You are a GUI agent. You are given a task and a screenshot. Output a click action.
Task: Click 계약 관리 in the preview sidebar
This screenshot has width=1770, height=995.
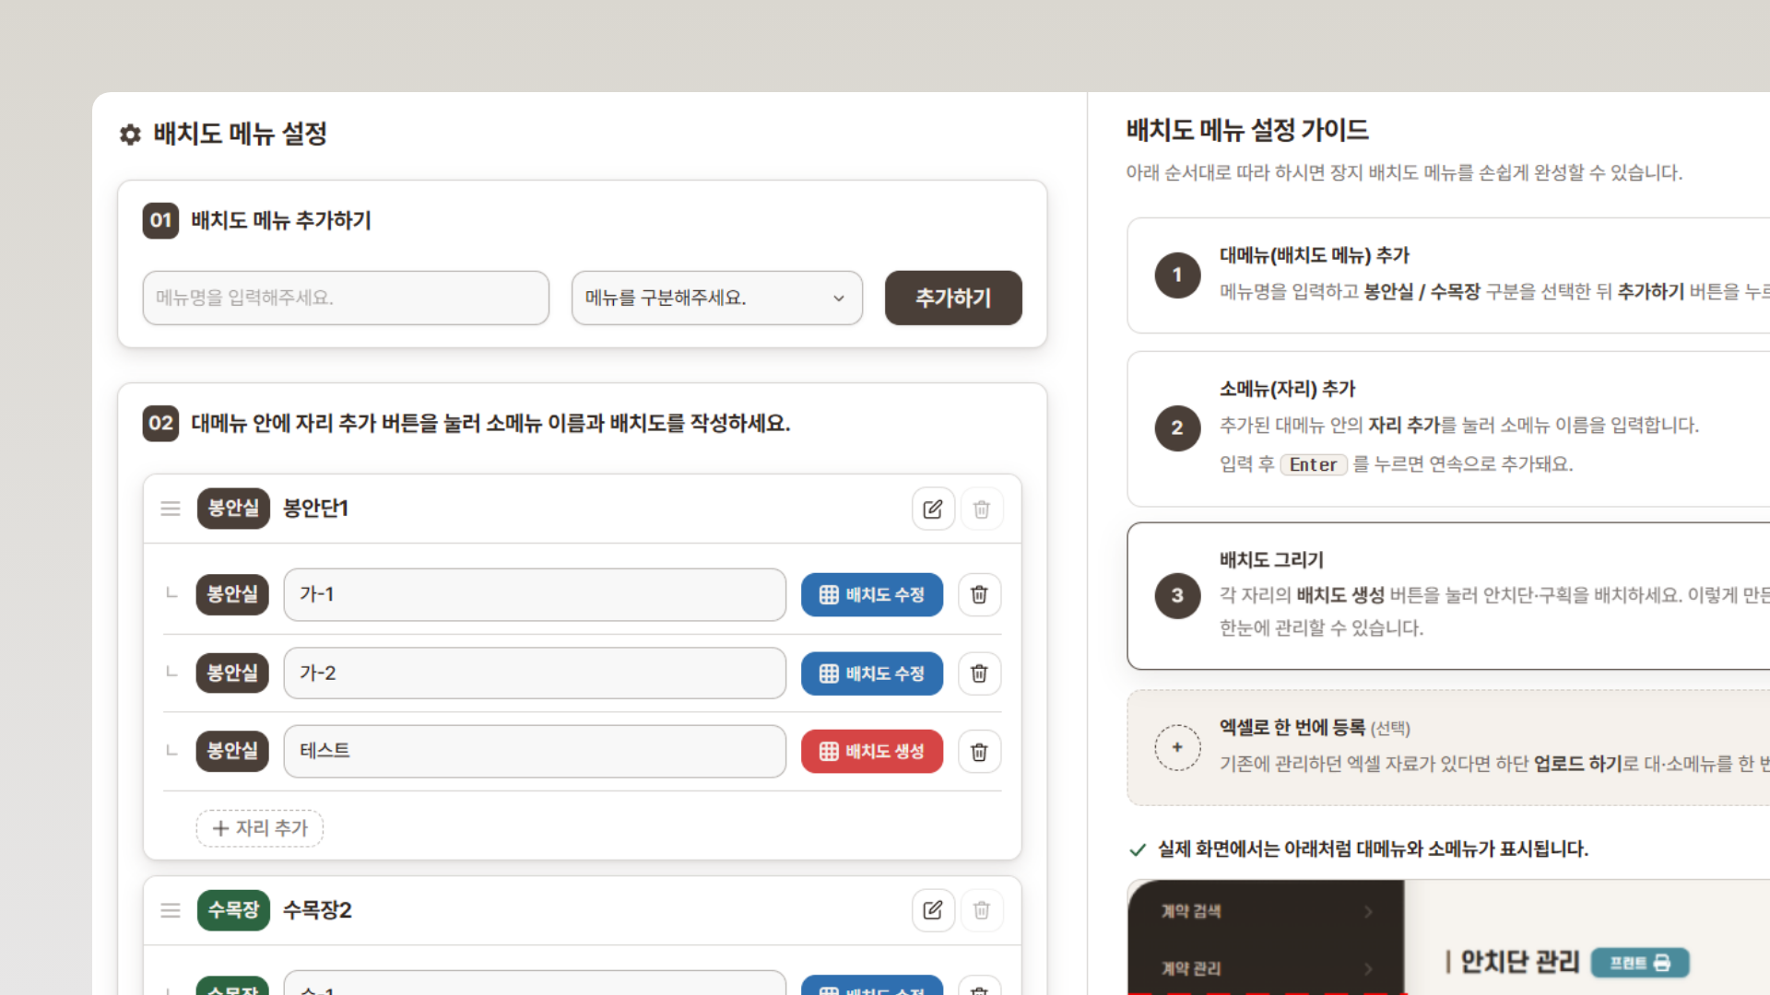click(1190, 968)
